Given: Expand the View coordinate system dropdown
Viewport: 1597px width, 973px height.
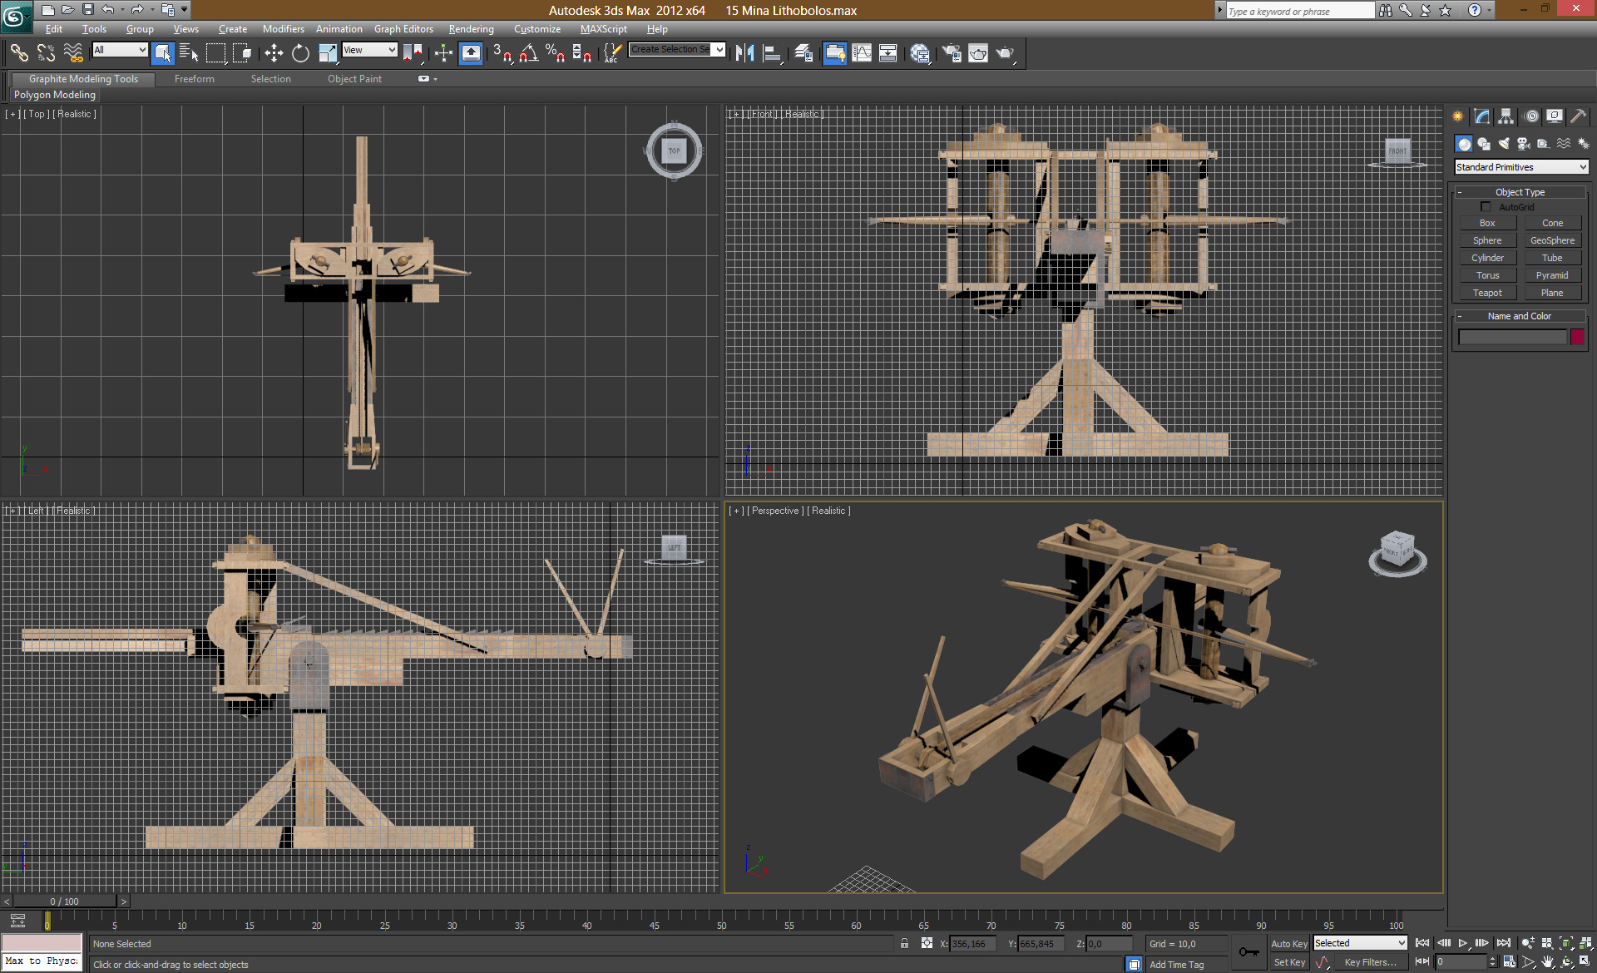Looking at the screenshot, I should [369, 50].
